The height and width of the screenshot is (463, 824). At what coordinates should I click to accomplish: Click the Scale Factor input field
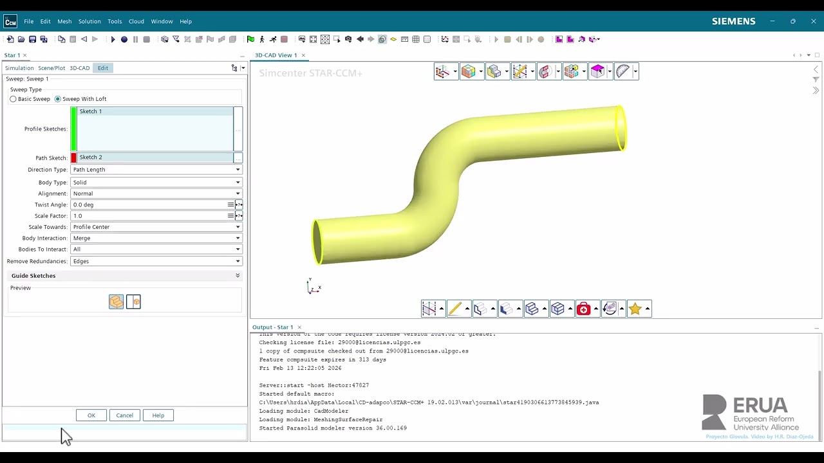click(x=149, y=216)
